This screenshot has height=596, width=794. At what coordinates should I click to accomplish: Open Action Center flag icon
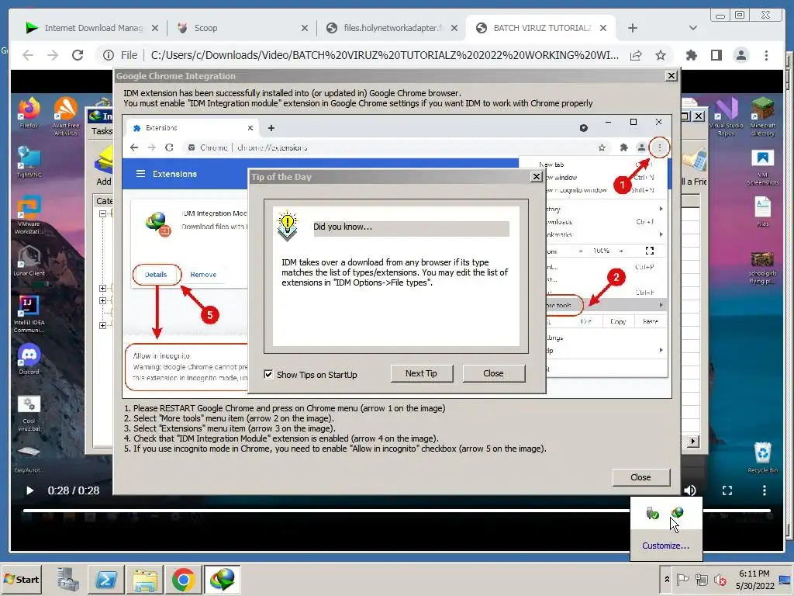[x=683, y=579]
